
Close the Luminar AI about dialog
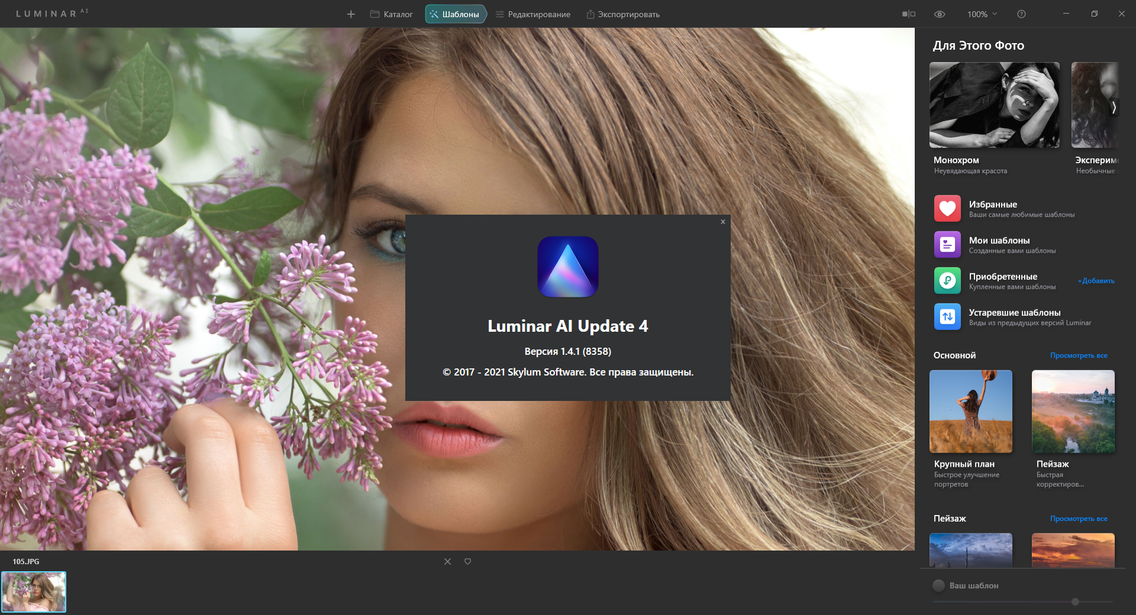pyautogui.click(x=722, y=222)
